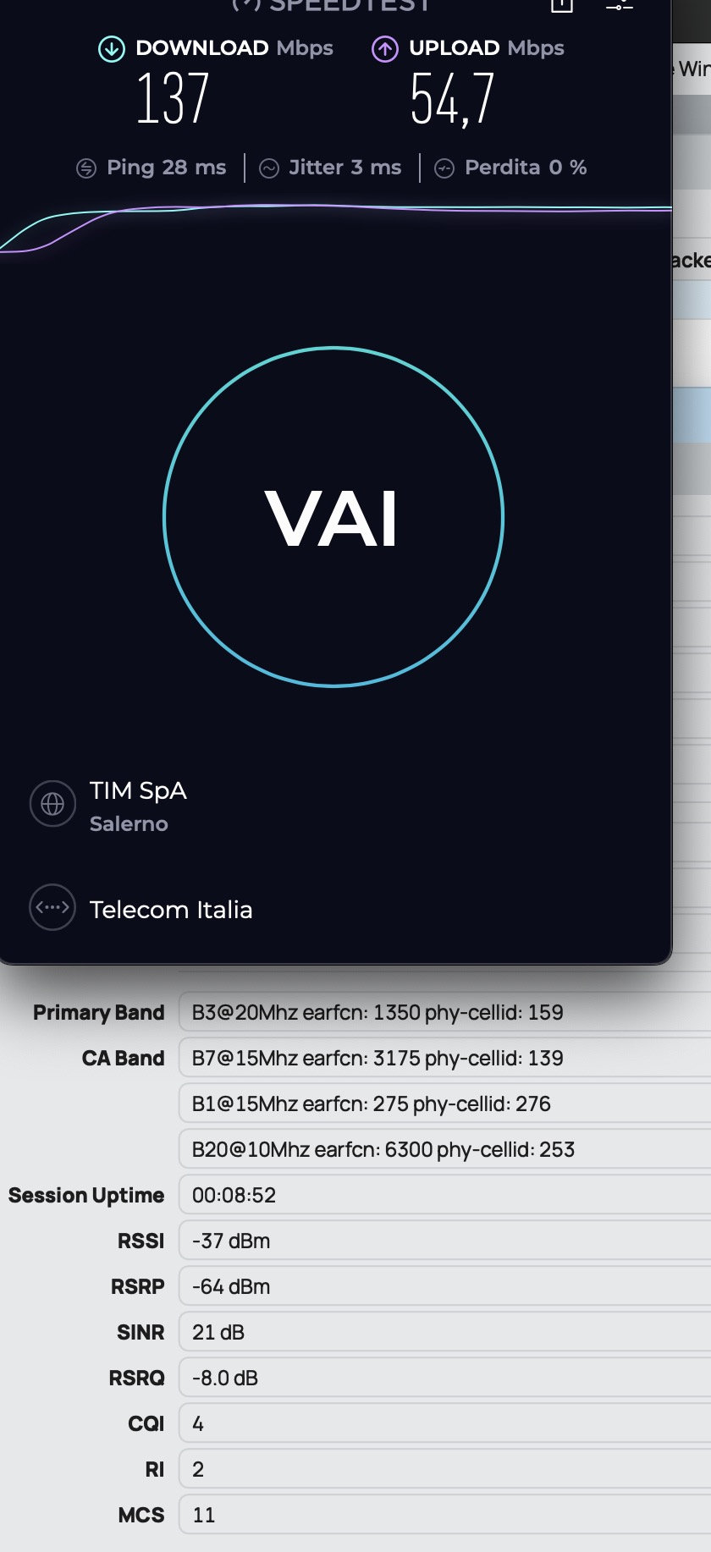Image resolution: width=711 pixels, height=1552 pixels.
Task: Click the SINR 21 dB field
Action: click(x=444, y=1332)
